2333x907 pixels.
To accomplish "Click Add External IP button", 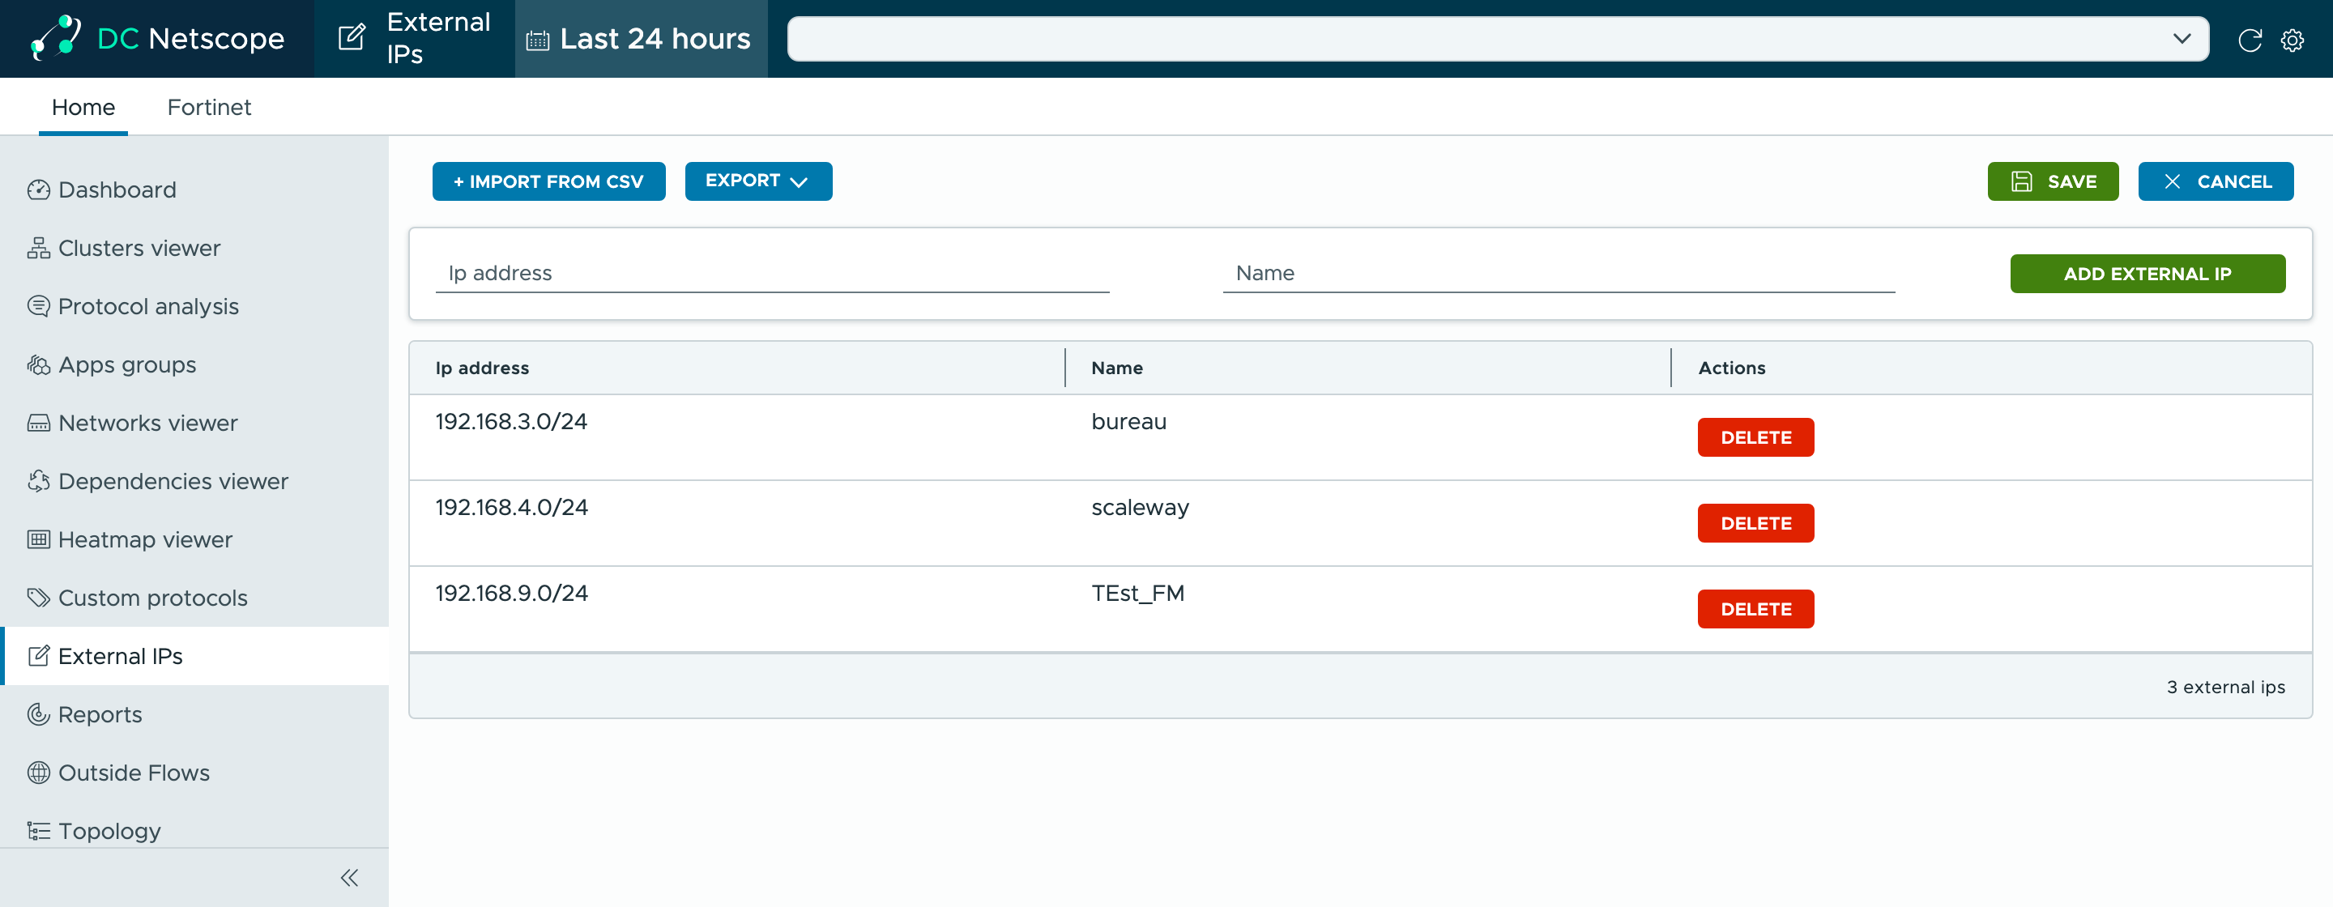I will (2147, 274).
